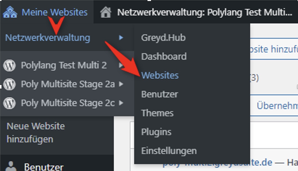Open Einstellungen in the network submenu
The image size is (298, 171).
click(x=169, y=151)
